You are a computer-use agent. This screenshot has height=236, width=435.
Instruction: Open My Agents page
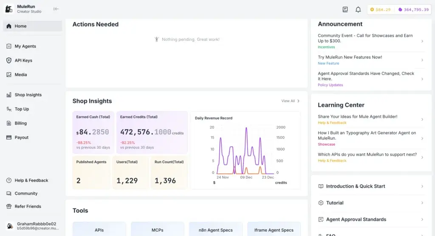click(x=33, y=46)
